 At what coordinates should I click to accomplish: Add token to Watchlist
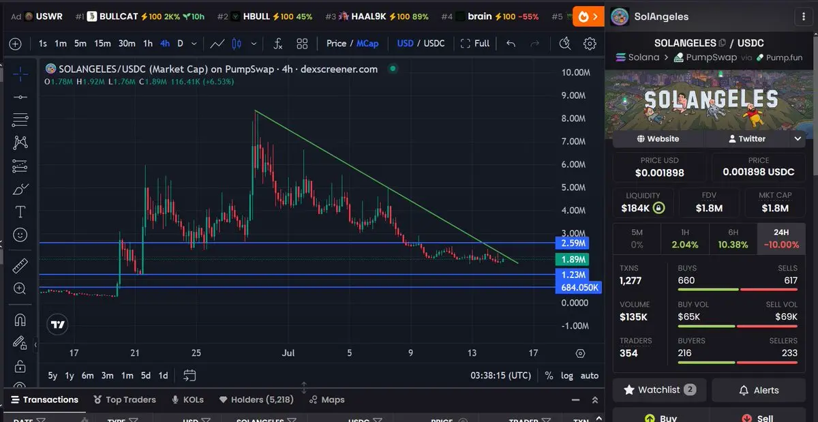point(659,390)
